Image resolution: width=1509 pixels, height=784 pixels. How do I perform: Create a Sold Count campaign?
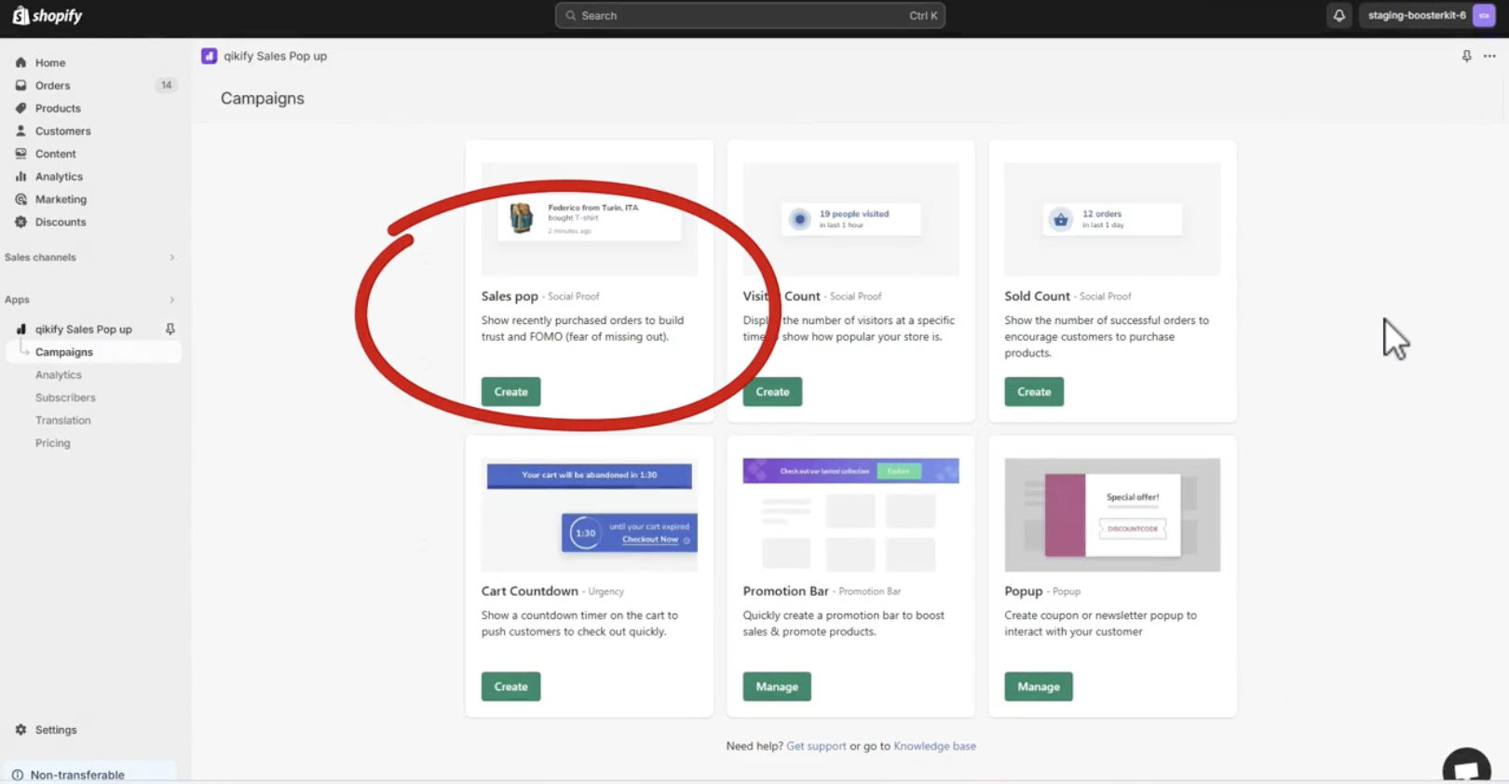coord(1034,392)
